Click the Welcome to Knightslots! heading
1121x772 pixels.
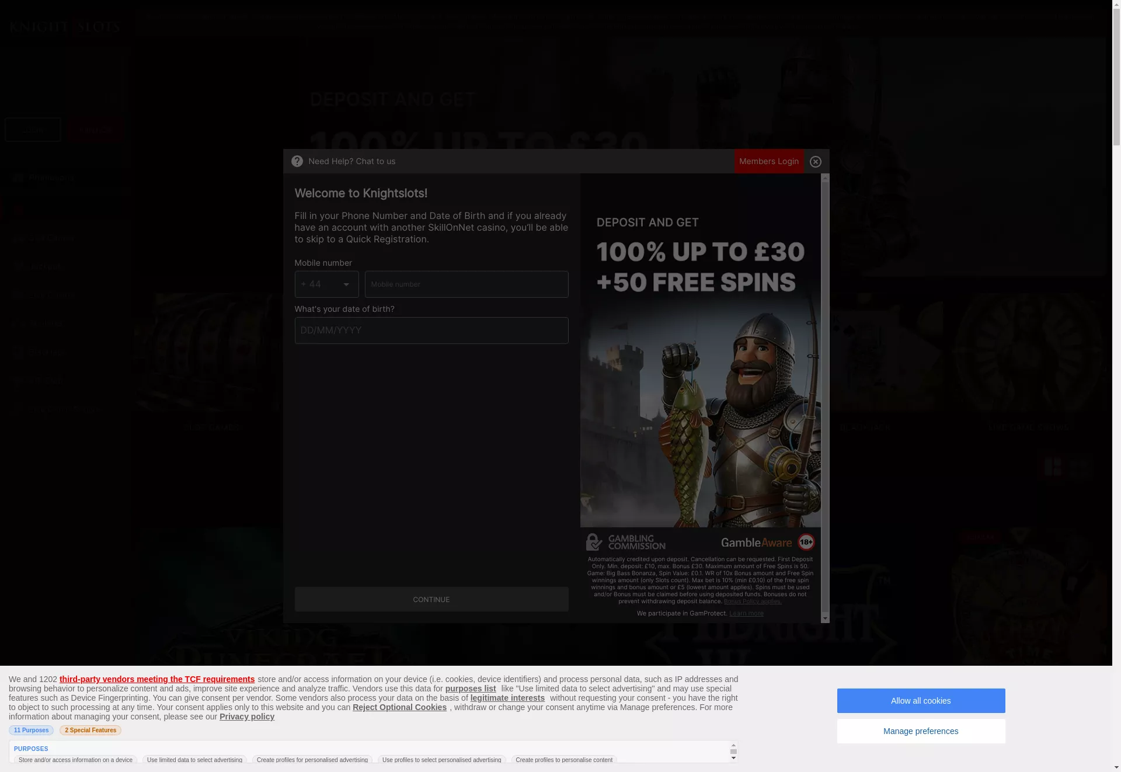(x=361, y=193)
